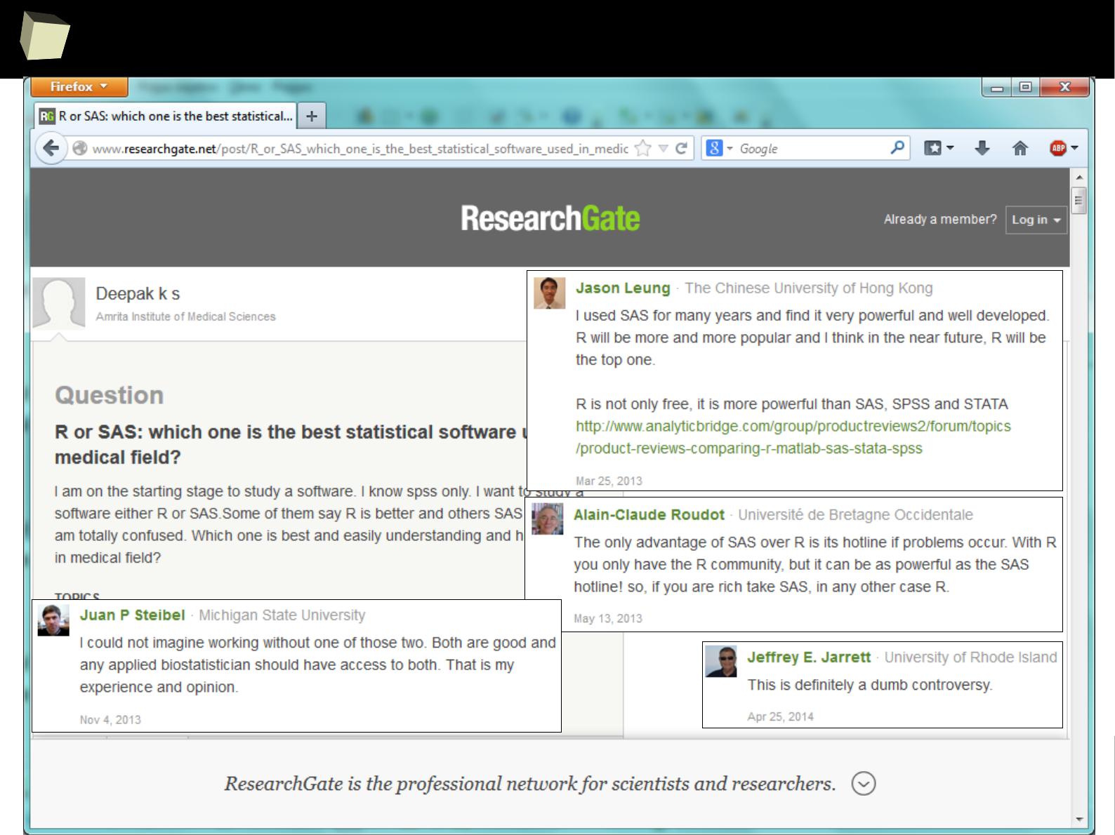
Task: Bookmark this page with the star icon
Action: coord(642,149)
